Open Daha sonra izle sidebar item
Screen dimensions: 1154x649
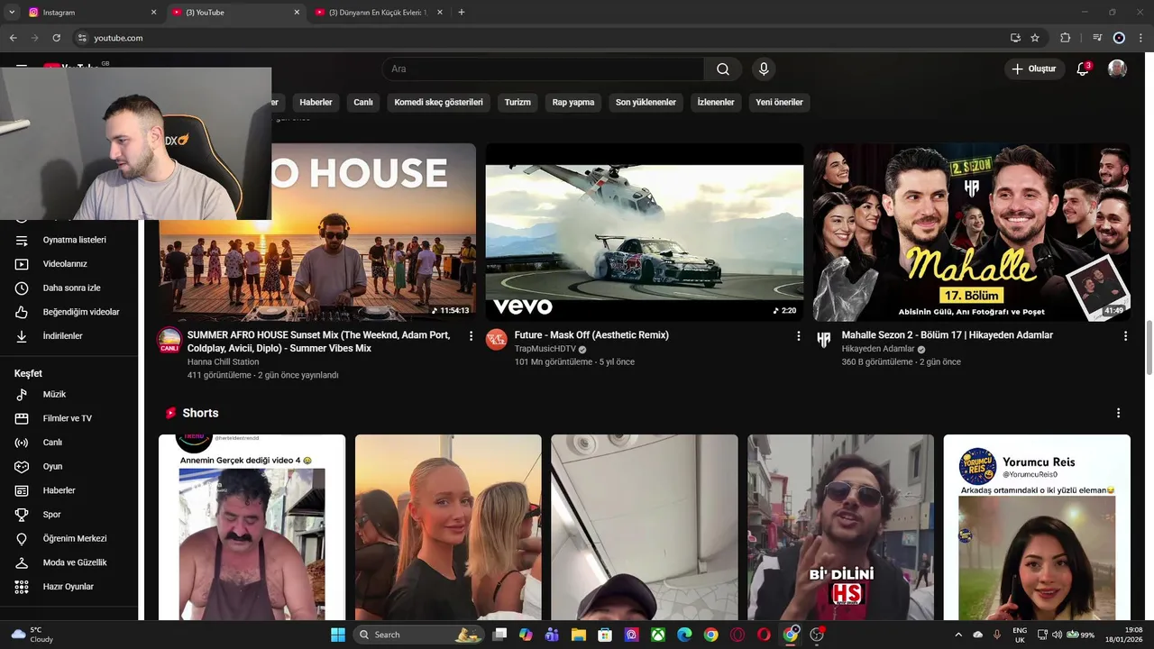click(69, 288)
